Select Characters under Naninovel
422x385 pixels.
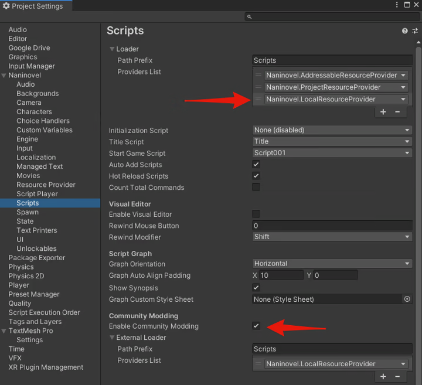(34, 112)
